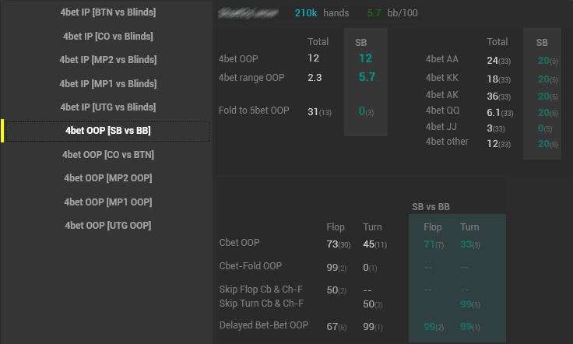Click the selected 4bet OOP [SB vs BB] item

click(x=107, y=131)
